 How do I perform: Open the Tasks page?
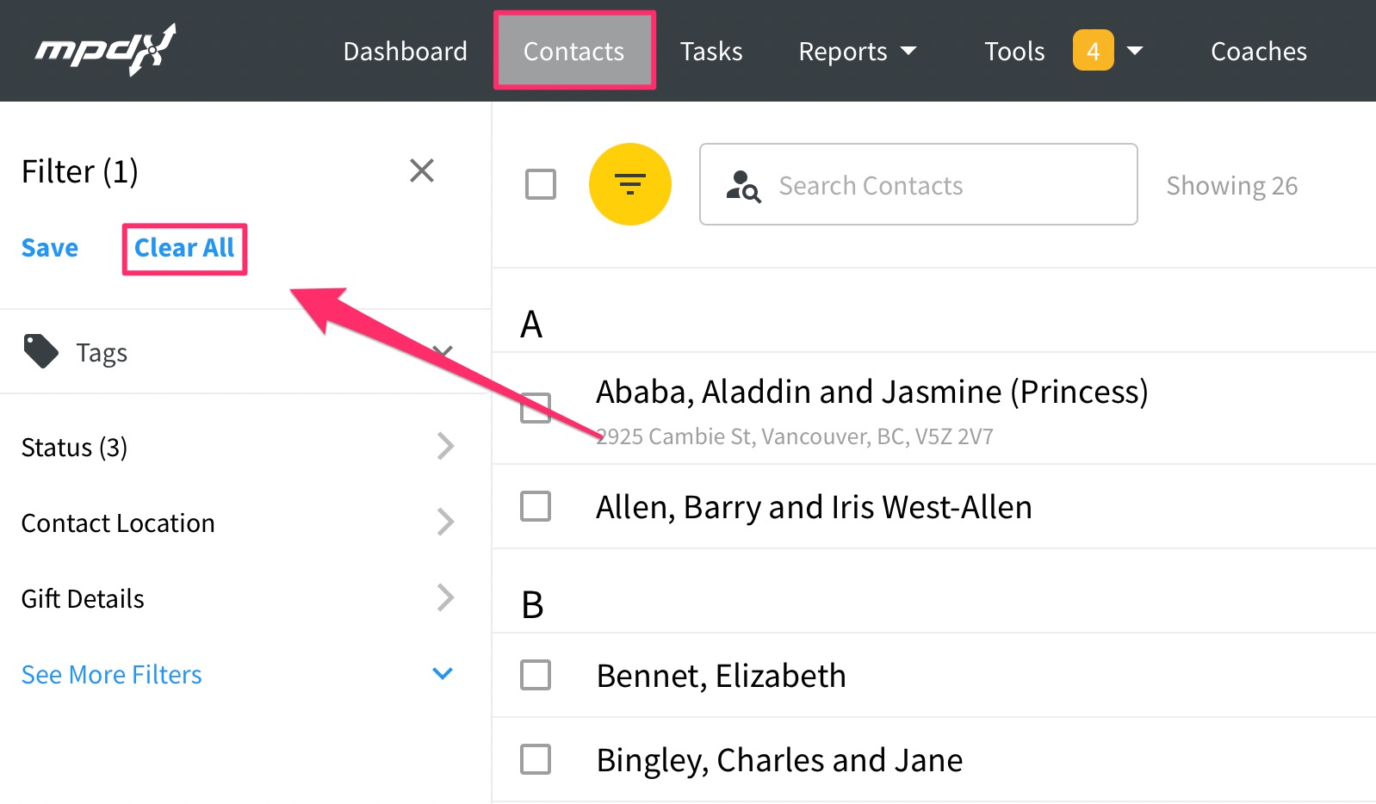click(711, 52)
